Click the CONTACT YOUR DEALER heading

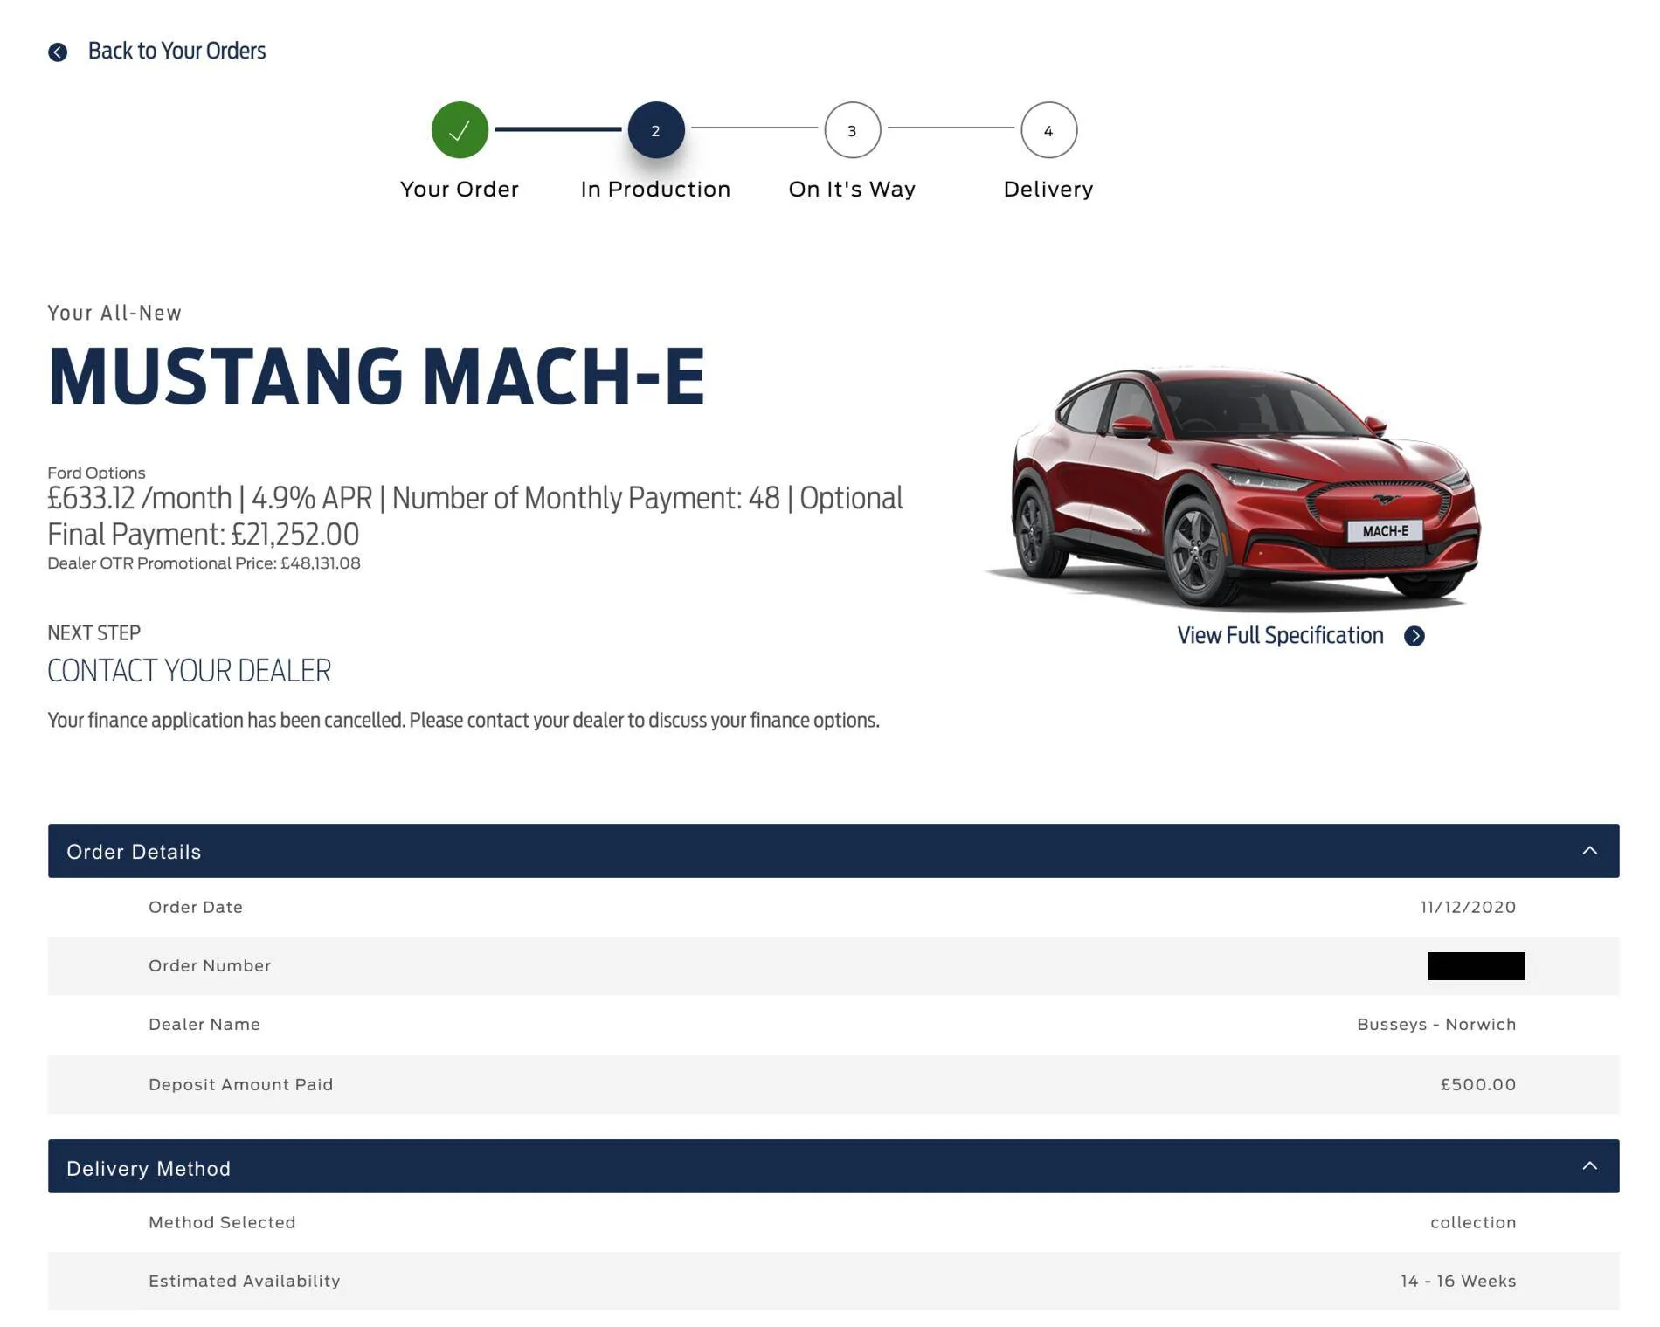[189, 671]
